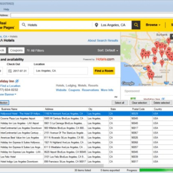173x173 pixels.
Task: Click Burbank label on the map
Action: [x=162, y=35]
